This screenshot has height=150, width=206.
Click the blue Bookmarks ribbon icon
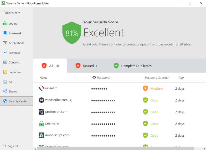pyautogui.click(x=5, y=33)
